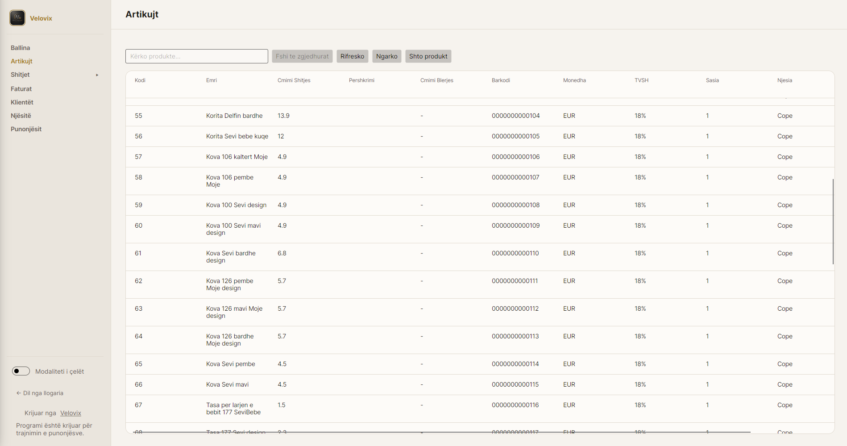Select Korita Sevi bebe kuqe row
This screenshot has height=446, width=847.
[x=480, y=136]
